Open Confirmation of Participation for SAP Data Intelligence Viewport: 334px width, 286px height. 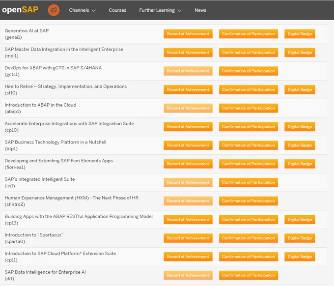[x=249, y=275]
